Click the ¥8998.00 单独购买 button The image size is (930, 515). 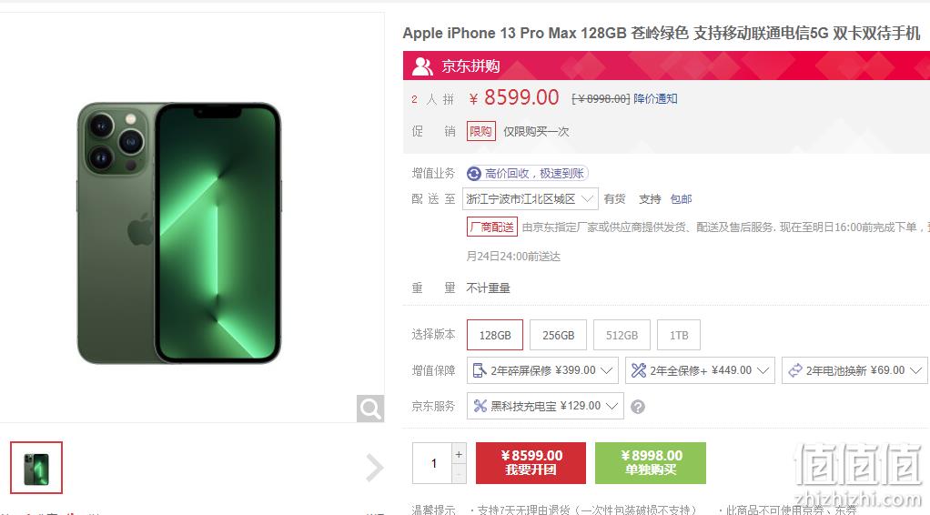[651, 463]
